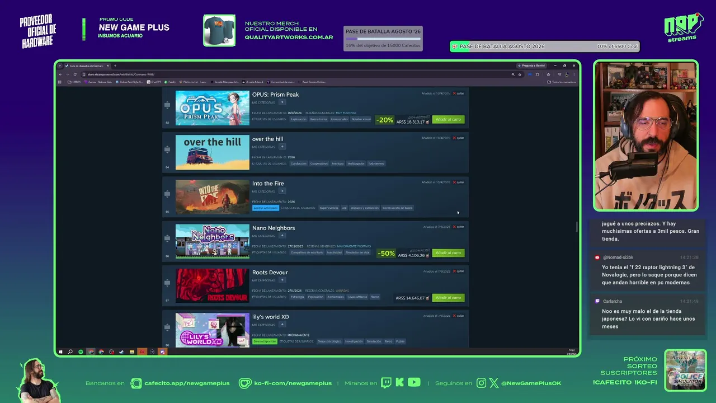Open over the hill game thumbnail
Viewport: 716px width, 403px height.
[x=213, y=152]
